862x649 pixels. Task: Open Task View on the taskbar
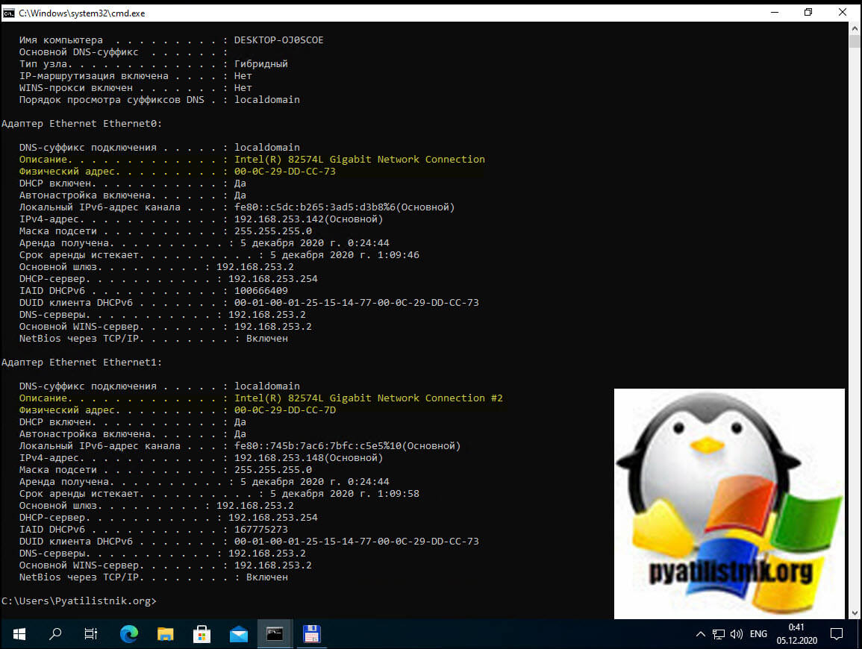pos(91,634)
